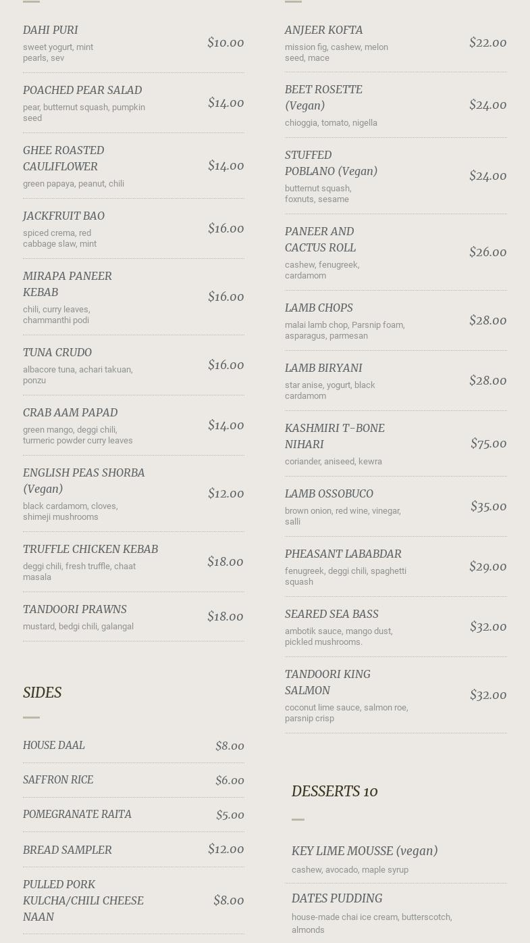Open the JACKFRUIT BAO menu item
530x943 pixels.
pyautogui.click(x=63, y=216)
